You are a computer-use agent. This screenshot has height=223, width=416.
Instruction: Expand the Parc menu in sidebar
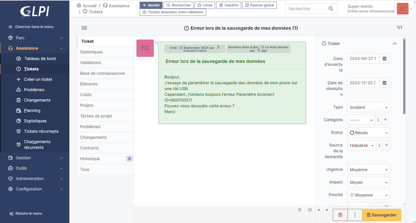click(x=35, y=38)
